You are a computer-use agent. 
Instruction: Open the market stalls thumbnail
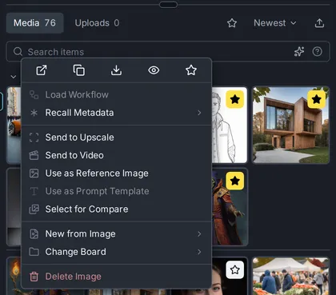pyautogui.click(x=291, y=276)
